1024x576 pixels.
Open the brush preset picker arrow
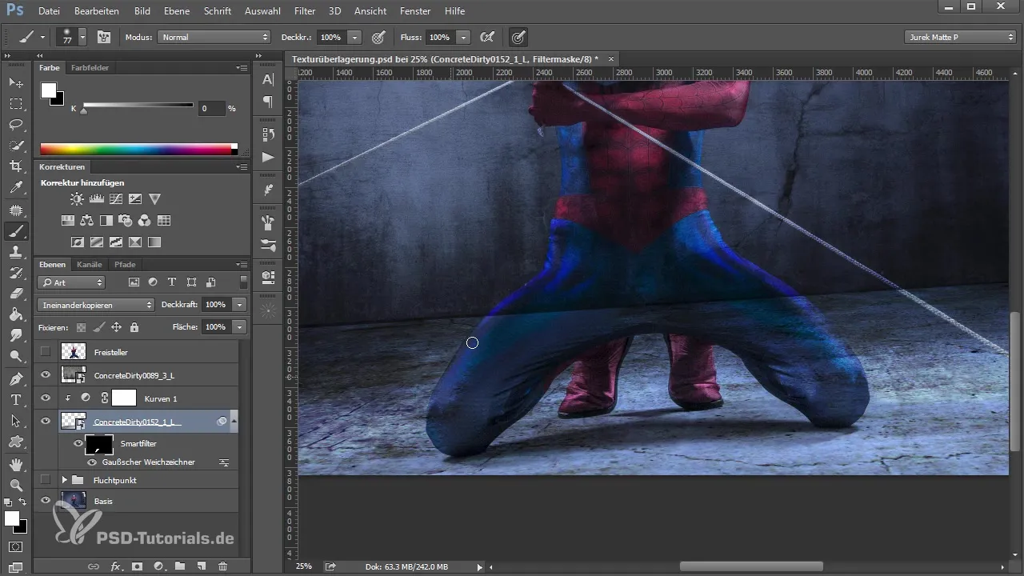coord(82,37)
